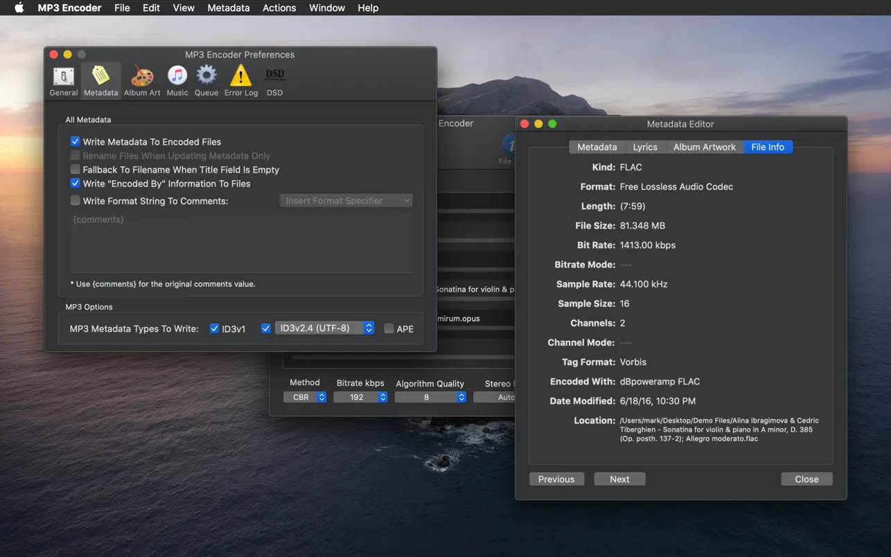Enable Fallback To Filename When Title Empty
This screenshot has height=557, width=891.
(76, 169)
